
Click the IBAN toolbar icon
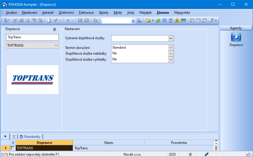(x=183, y=20)
